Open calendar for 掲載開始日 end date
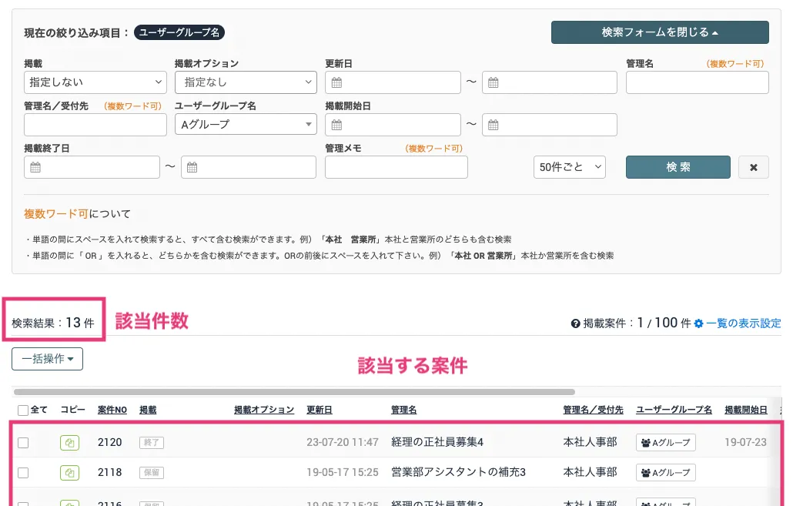 (494, 125)
